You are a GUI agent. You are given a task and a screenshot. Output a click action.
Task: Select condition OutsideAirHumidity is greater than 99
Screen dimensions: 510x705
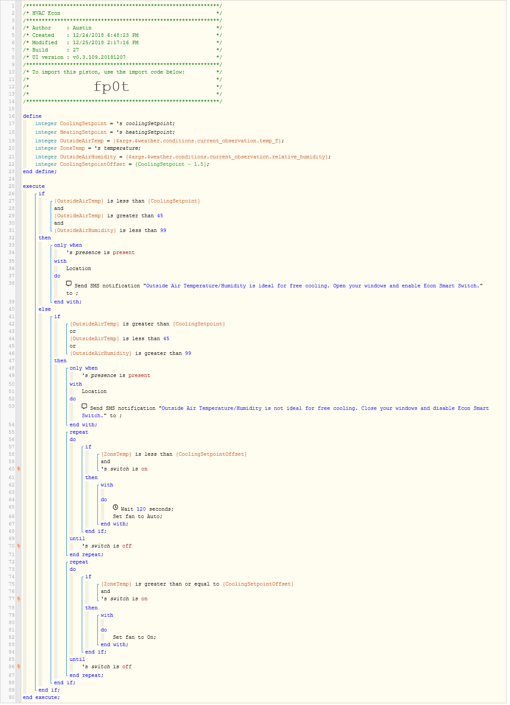point(131,353)
